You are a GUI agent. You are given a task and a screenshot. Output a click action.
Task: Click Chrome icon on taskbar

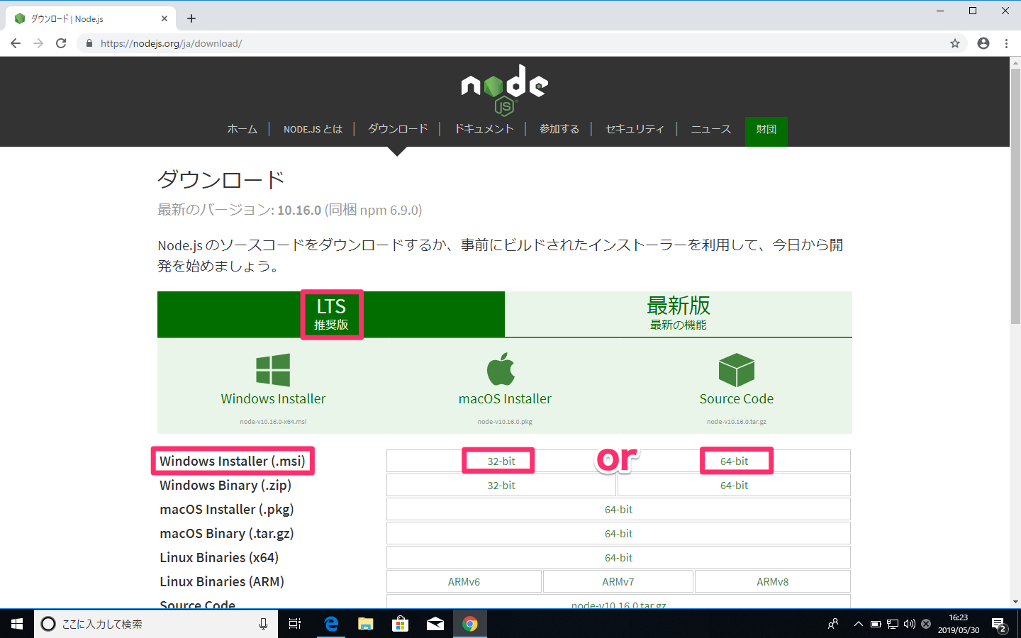pos(469,624)
